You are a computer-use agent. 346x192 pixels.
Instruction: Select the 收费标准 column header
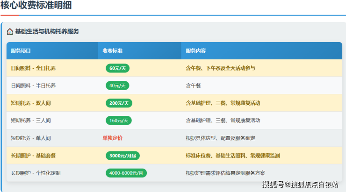(x=112, y=50)
